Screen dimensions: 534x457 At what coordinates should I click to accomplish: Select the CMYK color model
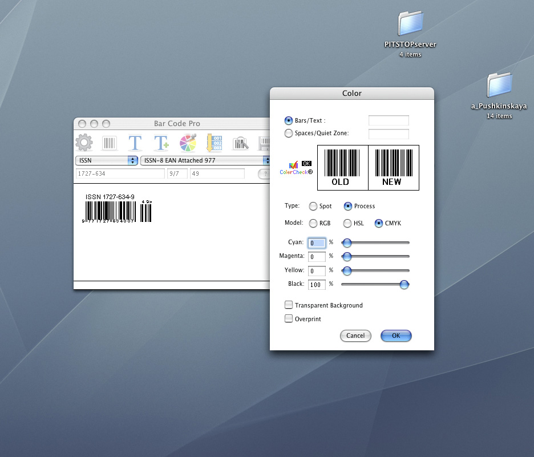pyautogui.click(x=379, y=224)
